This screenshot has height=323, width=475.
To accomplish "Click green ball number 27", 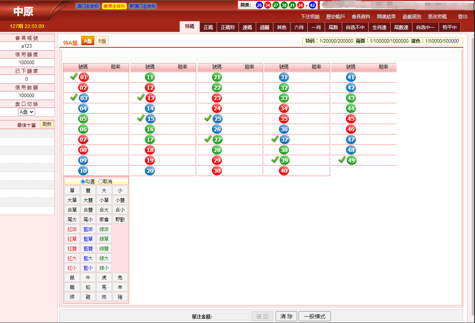I will point(217,140).
